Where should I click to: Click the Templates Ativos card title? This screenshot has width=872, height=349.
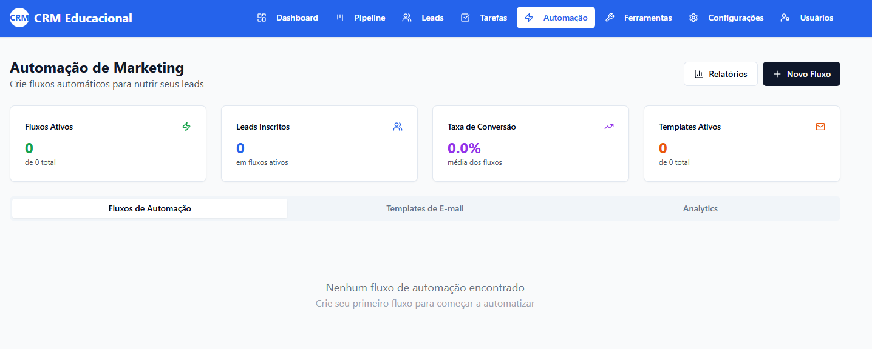[x=690, y=127]
